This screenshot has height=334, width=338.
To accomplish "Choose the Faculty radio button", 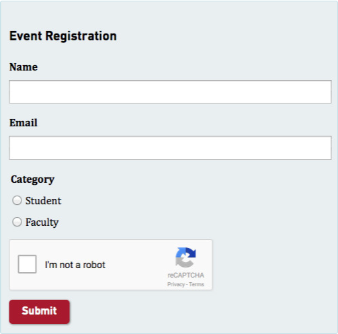I will coord(17,222).
